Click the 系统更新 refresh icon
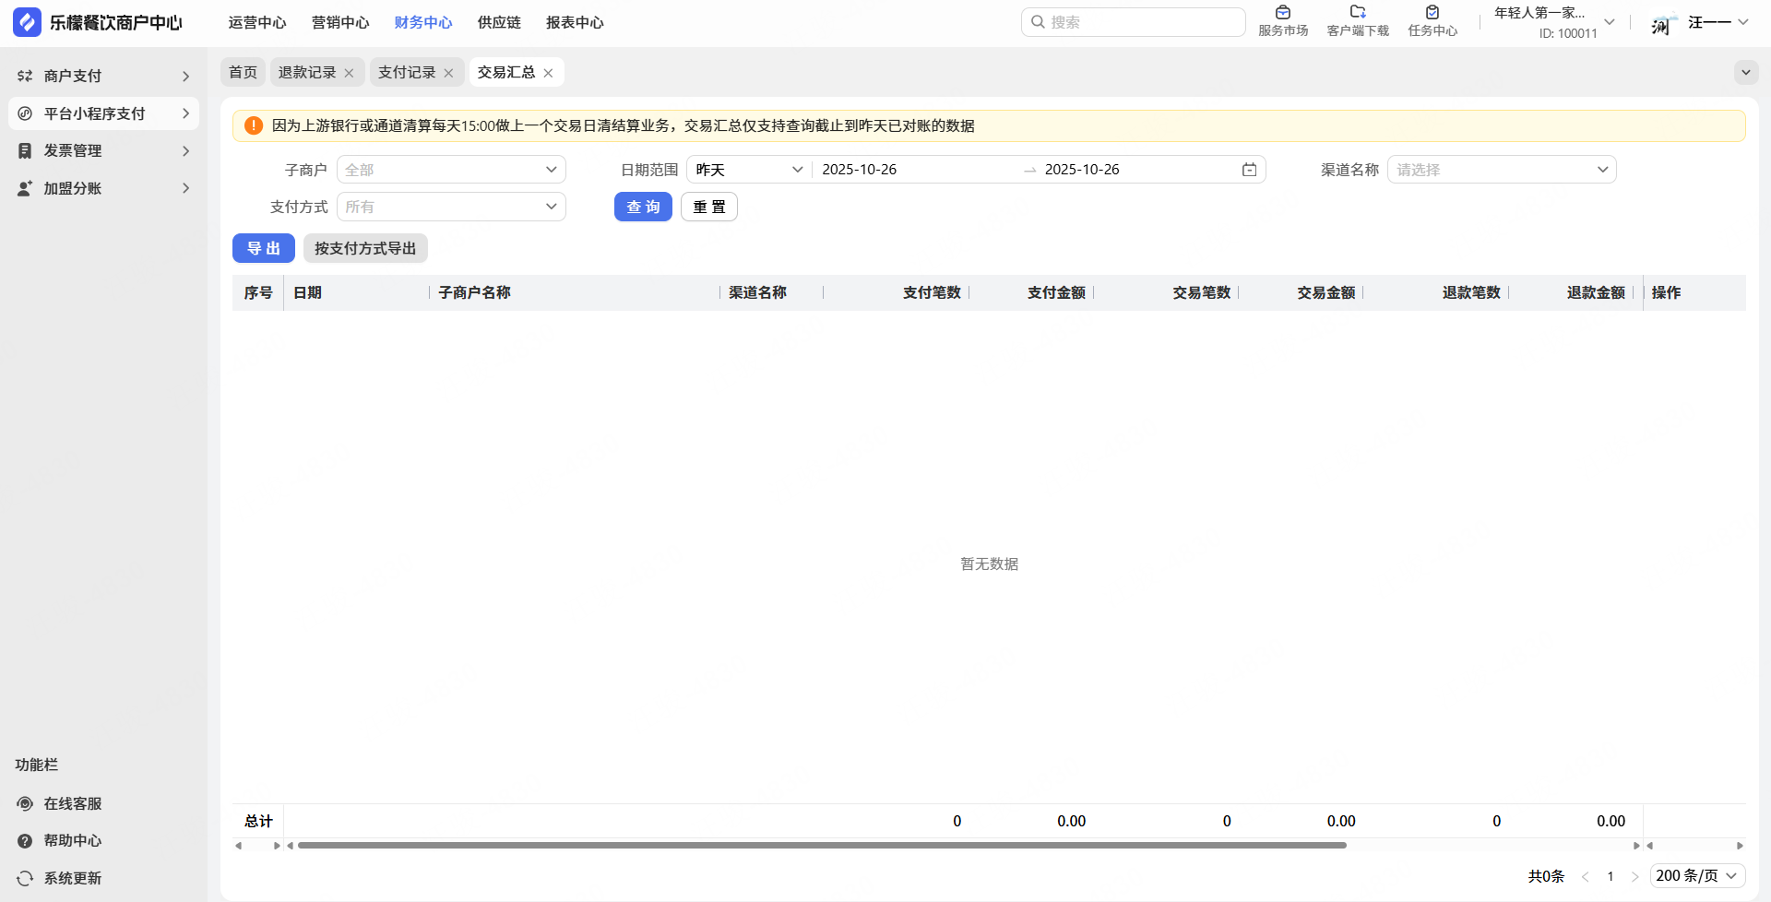1771x902 pixels. coord(25,878)
